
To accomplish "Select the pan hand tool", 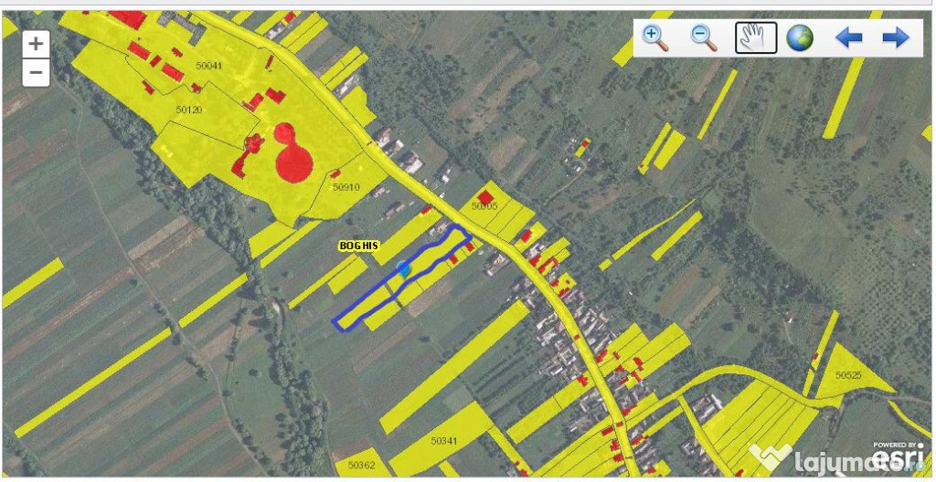I will 756,37.
